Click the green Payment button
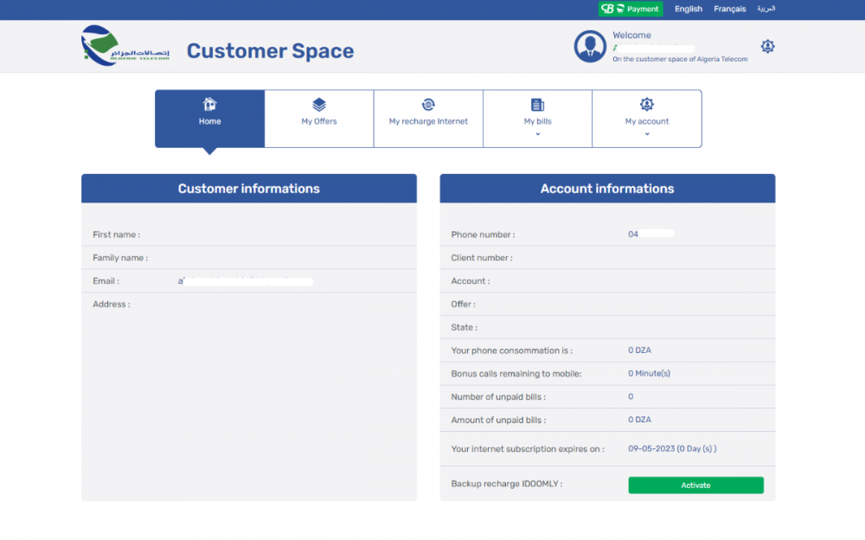865x540 pixels. [631, 9]
